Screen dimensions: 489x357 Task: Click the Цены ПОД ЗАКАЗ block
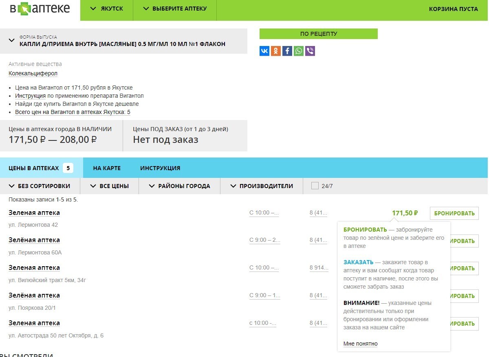coord(185,136)
